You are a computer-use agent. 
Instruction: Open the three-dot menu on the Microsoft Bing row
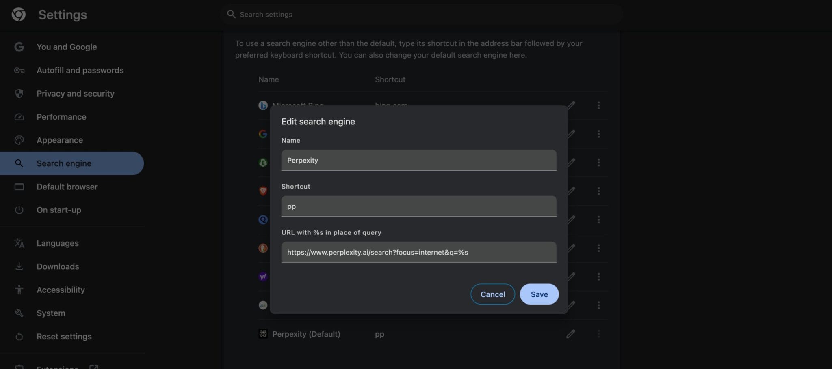(x=599, y=105)
